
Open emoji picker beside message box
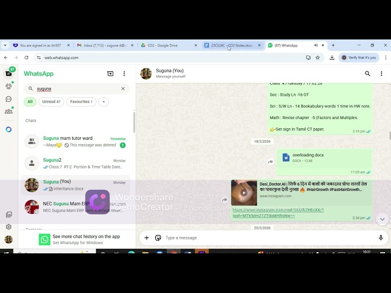click(x=158, y=237)
